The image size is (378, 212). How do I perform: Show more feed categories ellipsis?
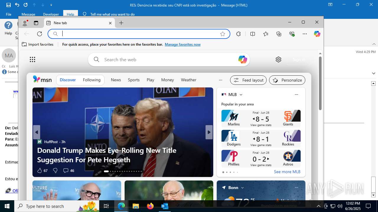coord(220,80)
